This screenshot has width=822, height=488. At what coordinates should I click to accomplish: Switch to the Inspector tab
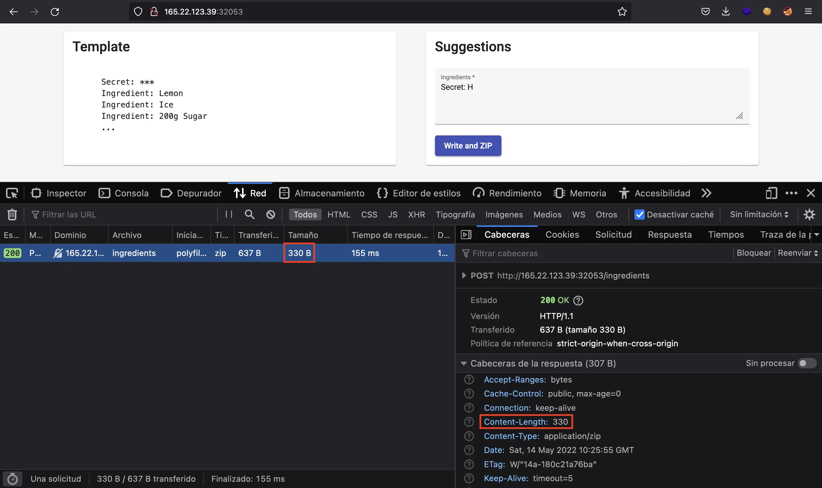[x=58, y=193]
